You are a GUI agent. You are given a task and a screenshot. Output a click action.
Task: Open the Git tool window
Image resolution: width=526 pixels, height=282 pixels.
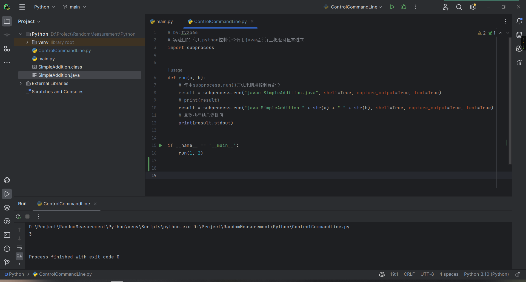pyautogui.click(x=7, y=263)
